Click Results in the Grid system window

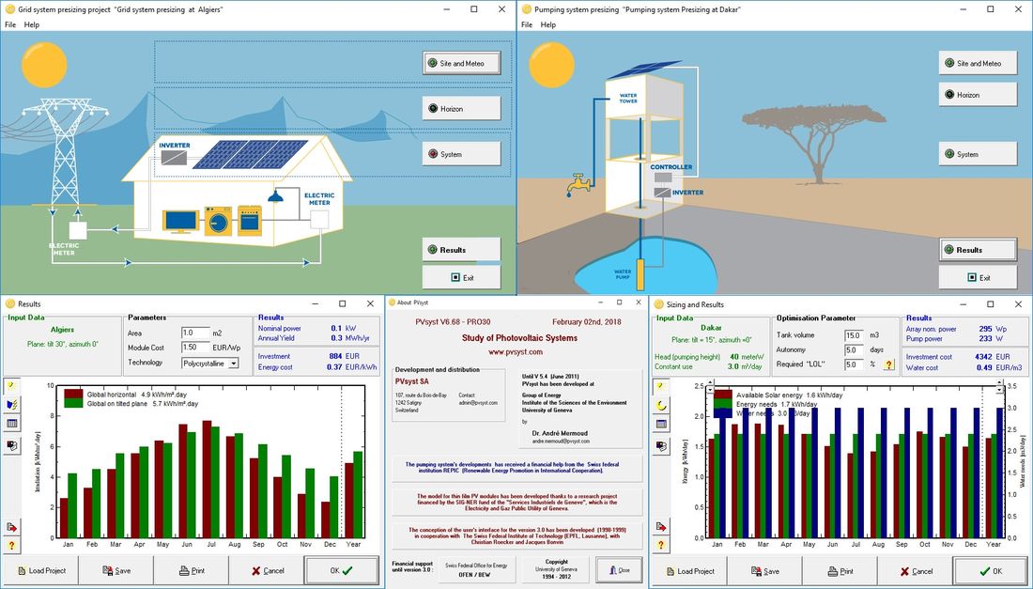click(x=461, y=250)
